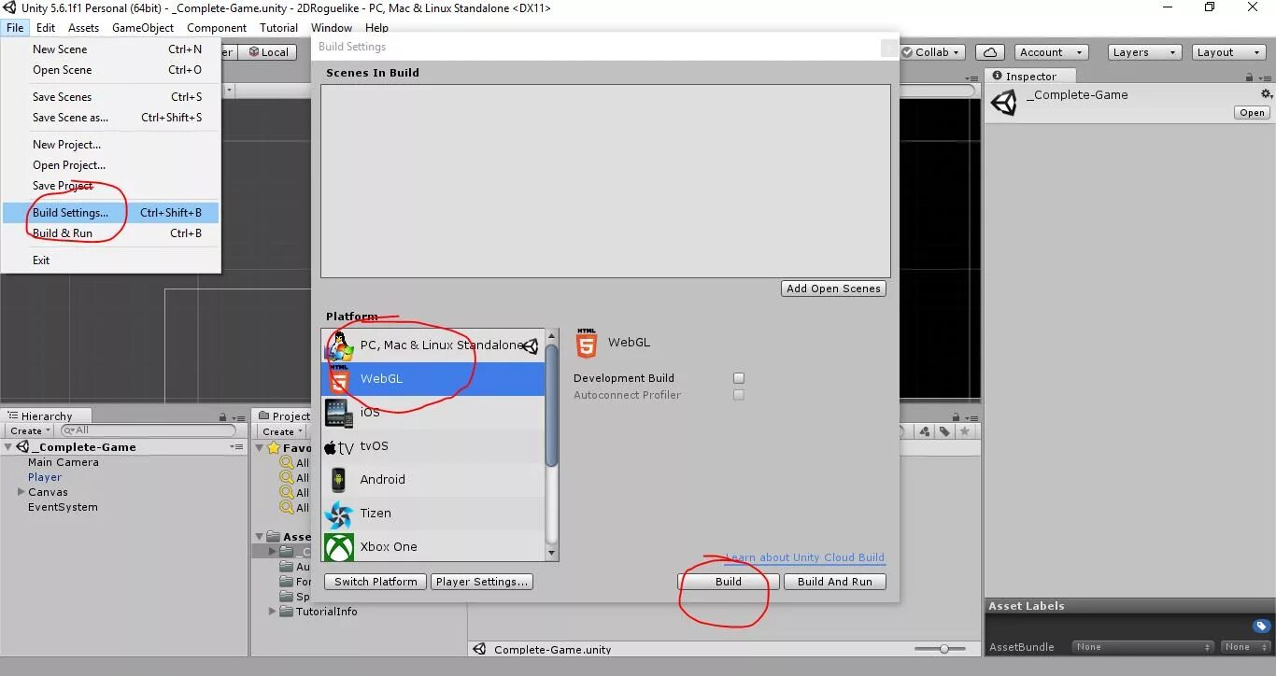Open the GameObject menu
Viewport: 1276px width, 676px height.
point(143,28)
